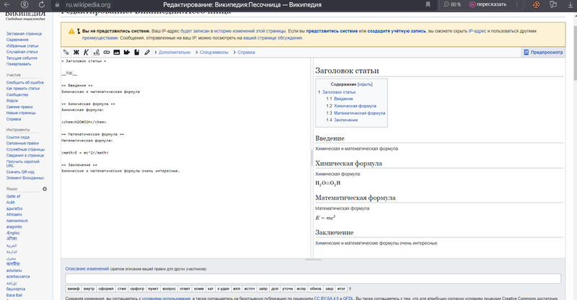Jump to Введение in preview contents
Viewport: 577px width, 300px height.
tap(343, 99)
